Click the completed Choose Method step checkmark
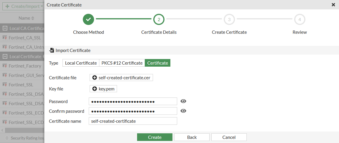The height and width of the screenshot is (143, 339). (x=88, y=19)
